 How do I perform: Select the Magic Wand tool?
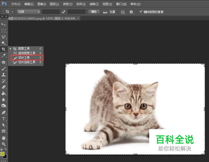tap(4, 43)
